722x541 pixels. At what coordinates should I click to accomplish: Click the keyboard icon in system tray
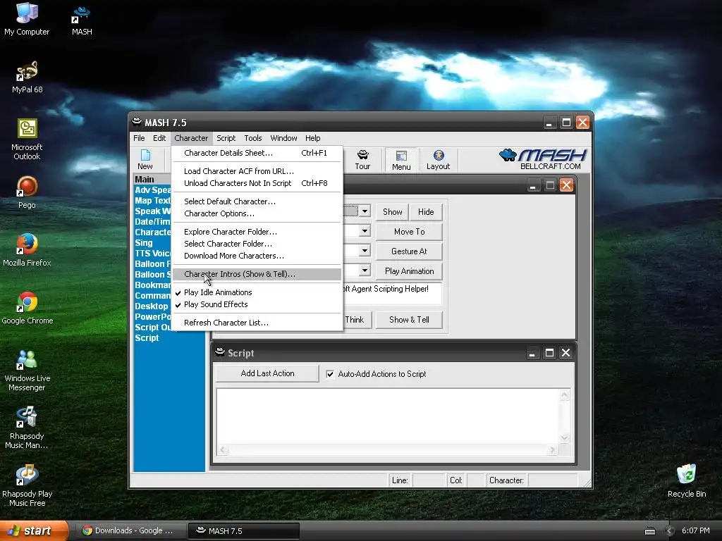[649, 531]
